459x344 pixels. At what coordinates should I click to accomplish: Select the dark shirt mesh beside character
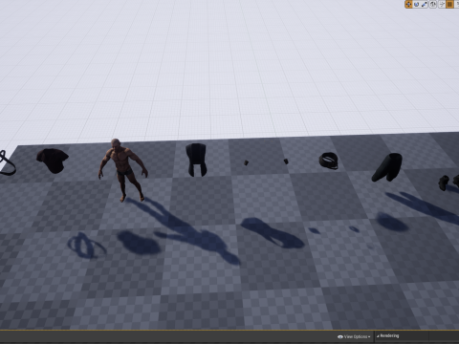click(53, 161)
